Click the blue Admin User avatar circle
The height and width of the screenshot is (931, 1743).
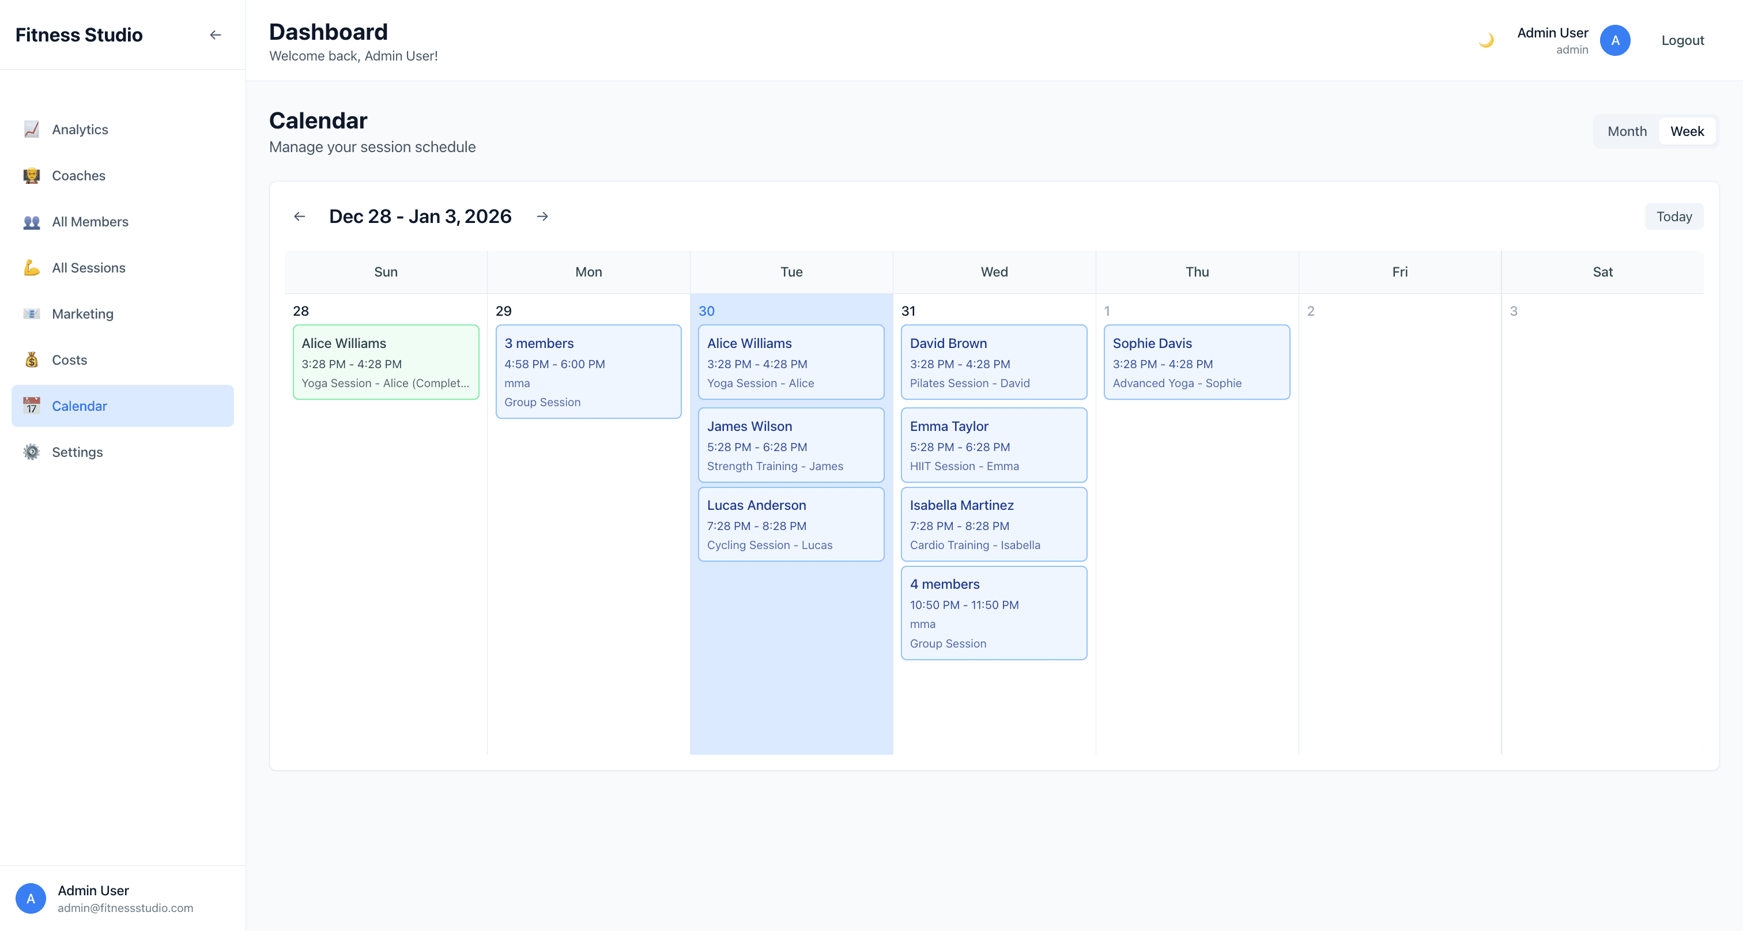point(1615,40)
